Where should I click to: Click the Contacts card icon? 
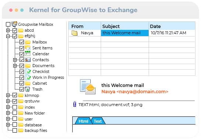[28, 60]
